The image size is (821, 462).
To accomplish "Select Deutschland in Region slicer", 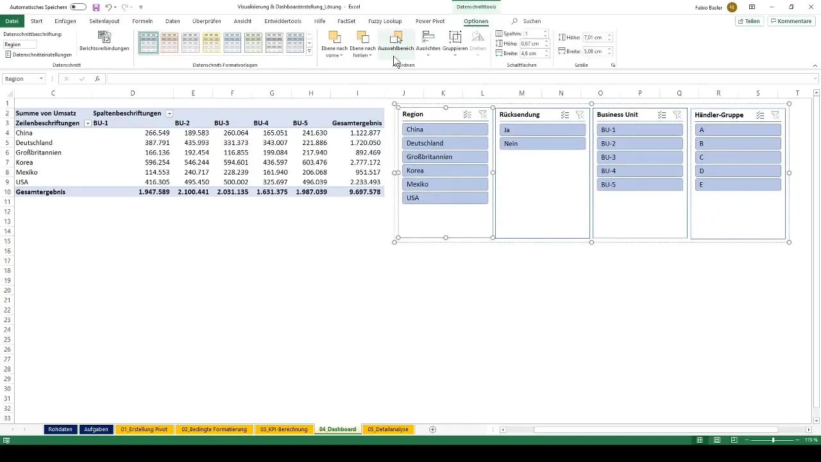I will tap(445, 143).
